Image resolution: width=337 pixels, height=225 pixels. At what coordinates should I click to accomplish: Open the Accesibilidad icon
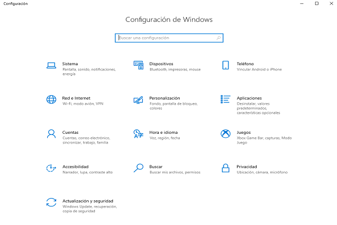(x=51, y=168)
